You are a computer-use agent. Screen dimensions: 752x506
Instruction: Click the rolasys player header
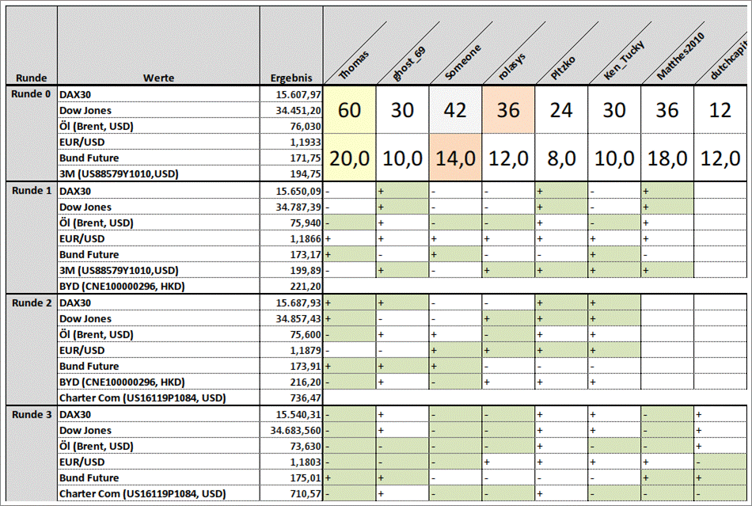(x=511, y=67)
